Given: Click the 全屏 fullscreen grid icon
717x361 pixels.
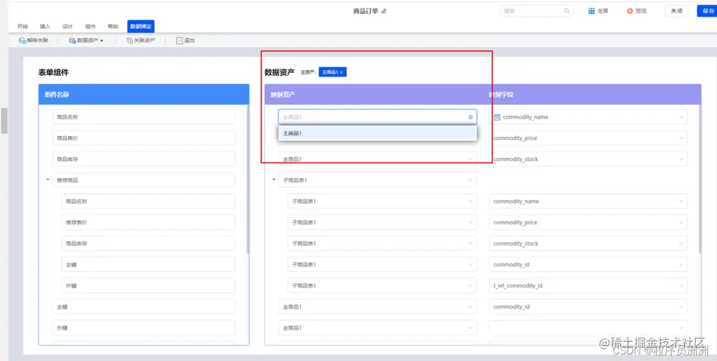Looking at the screenshot, I should point(592,11).
